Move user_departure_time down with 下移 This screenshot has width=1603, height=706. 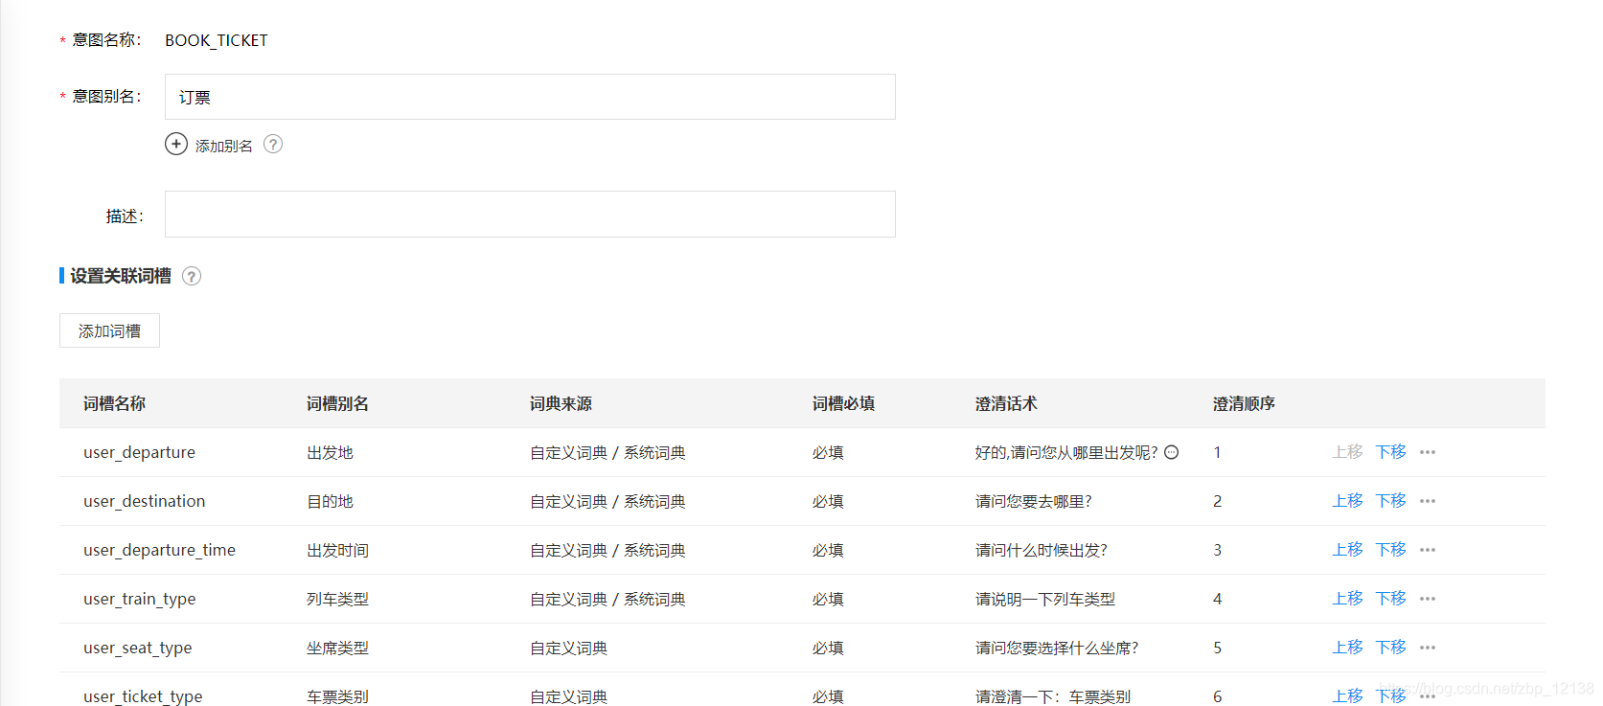[1391, 550]
